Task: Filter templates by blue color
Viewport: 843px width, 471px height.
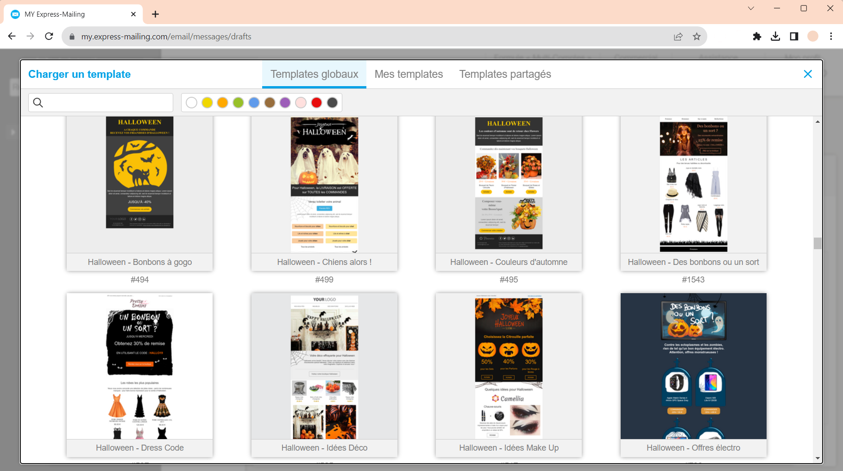Action: 254,103
